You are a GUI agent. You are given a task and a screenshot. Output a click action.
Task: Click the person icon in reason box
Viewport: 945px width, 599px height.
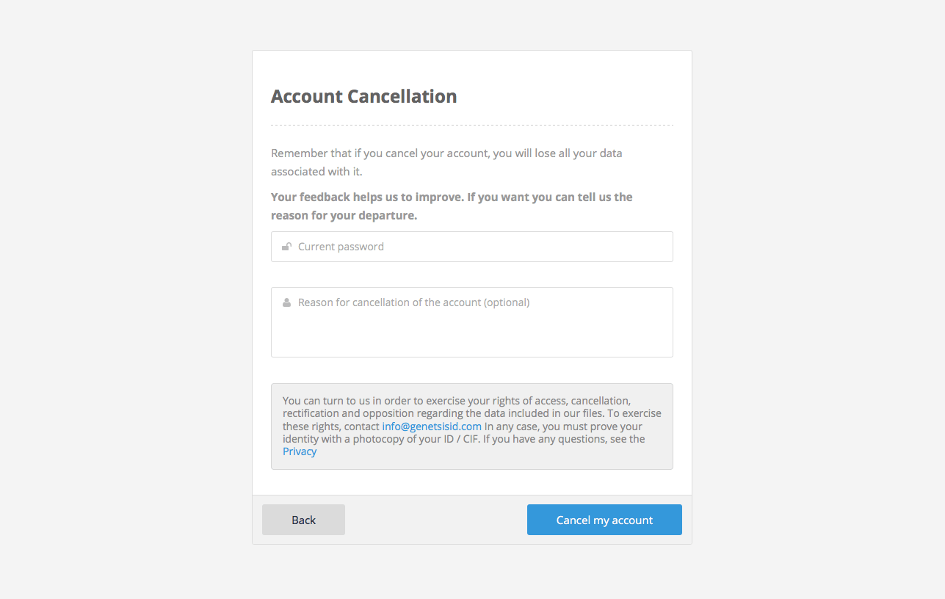coord(287,302)
